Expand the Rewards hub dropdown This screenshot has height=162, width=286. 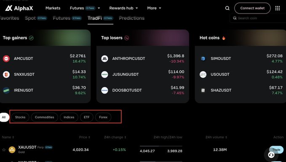[x=136, y=8]
